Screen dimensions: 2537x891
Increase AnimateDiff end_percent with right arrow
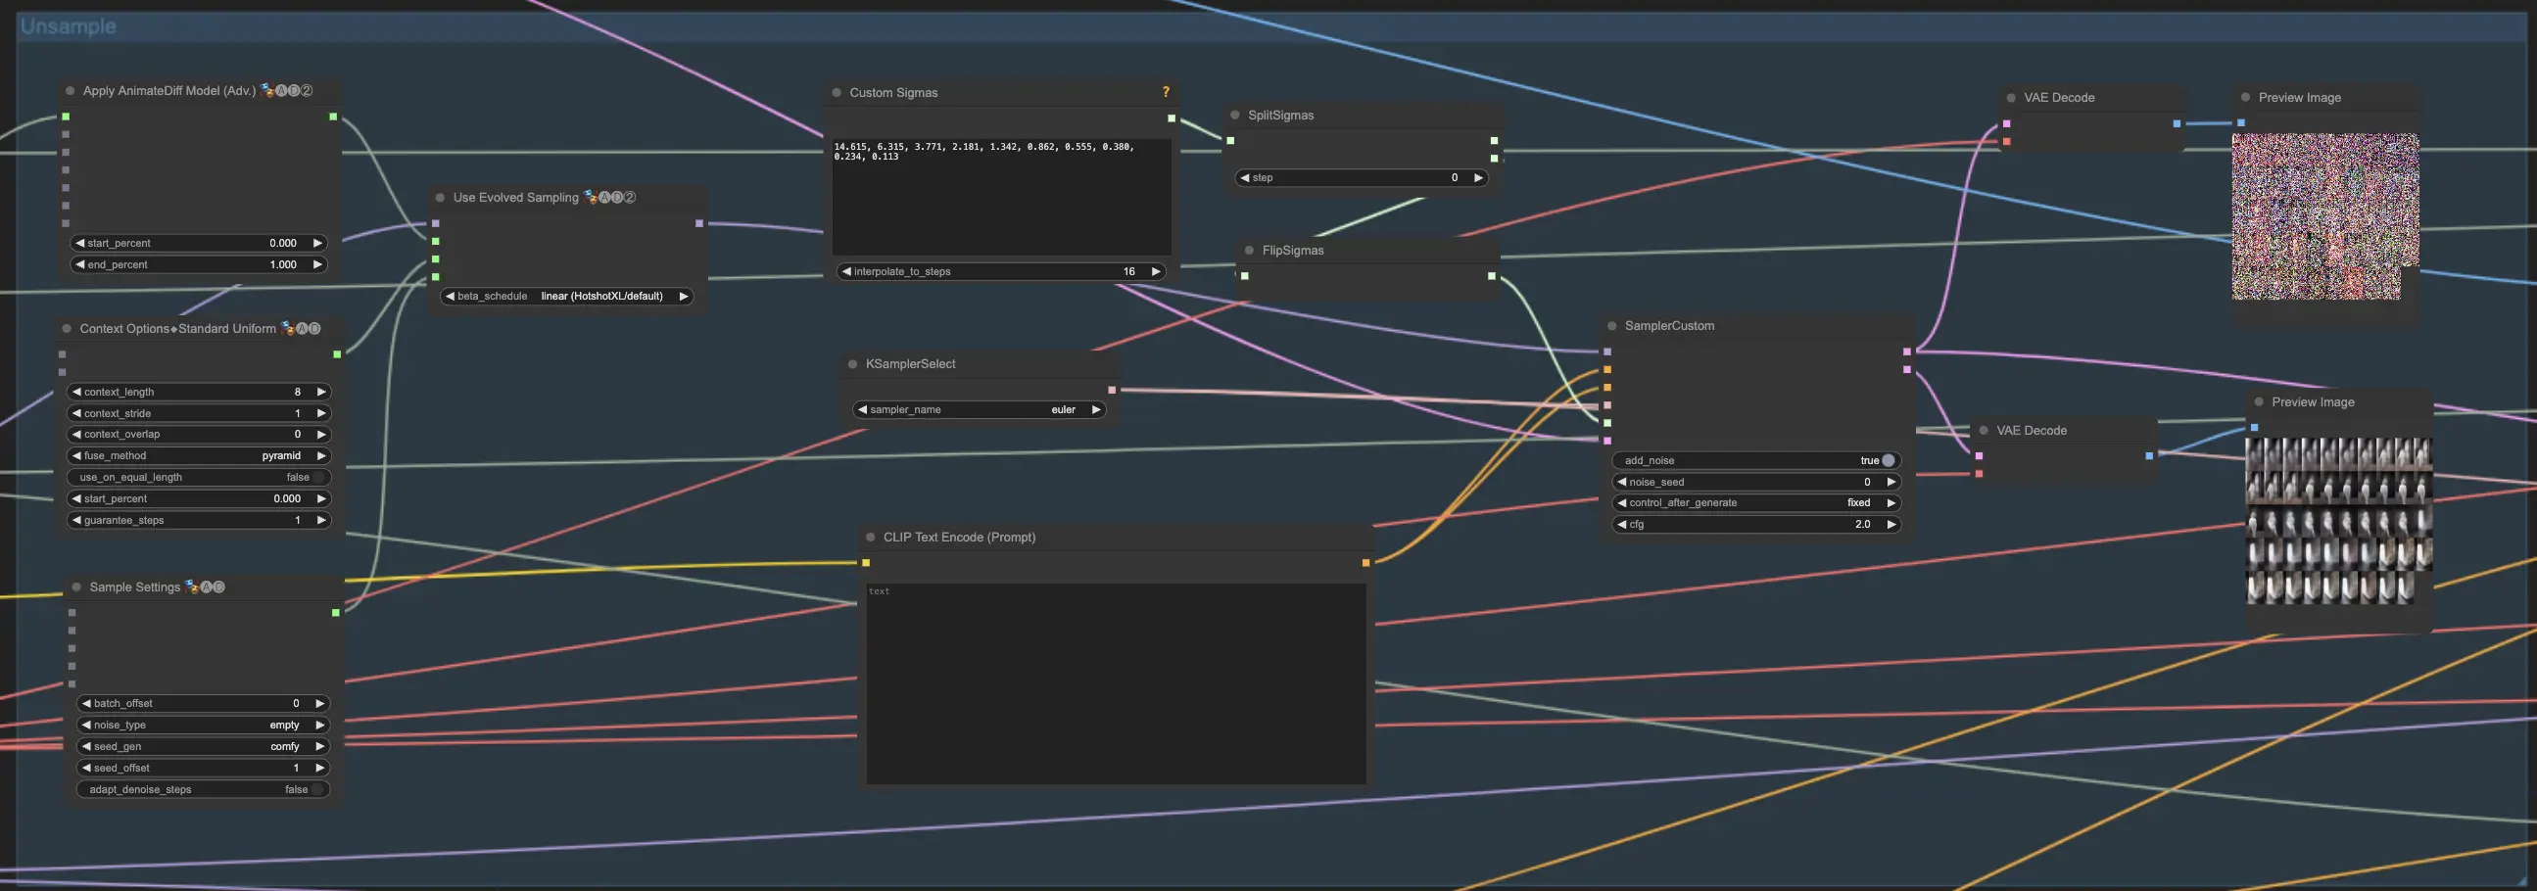[317, 264]
